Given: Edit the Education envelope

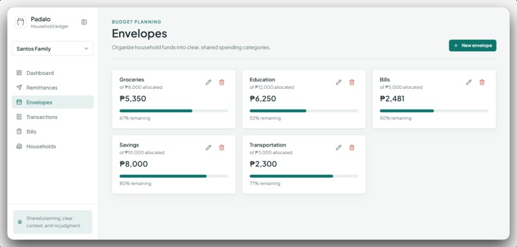Looking at the screenshot, I should click(339, 82).
